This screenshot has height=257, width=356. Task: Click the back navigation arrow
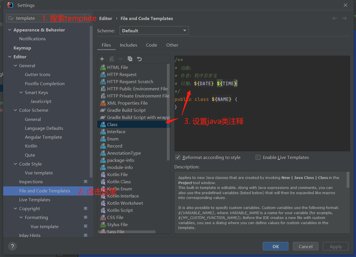coord(335,18)
